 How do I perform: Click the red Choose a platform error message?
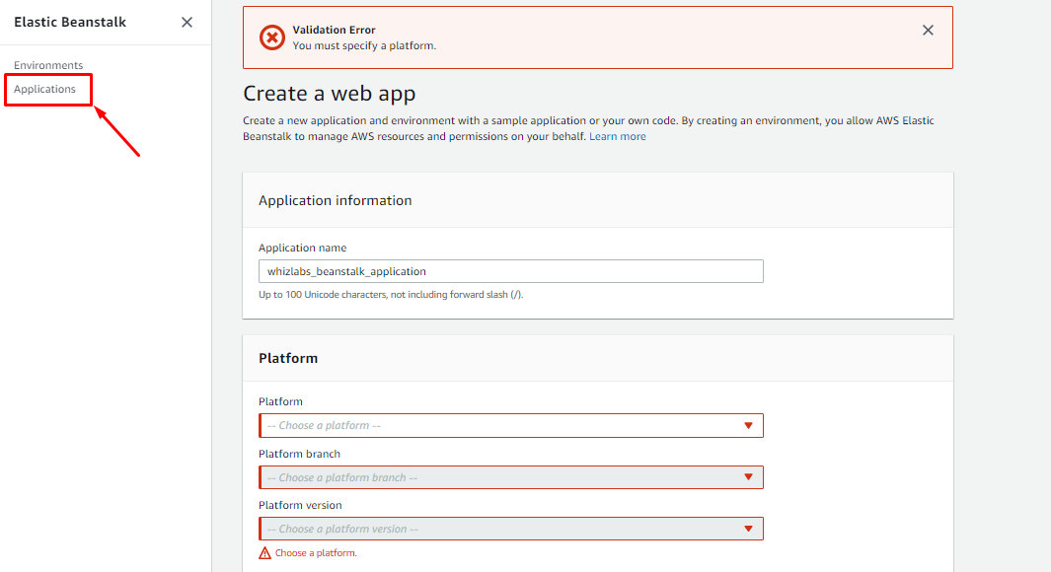[x=316, y=552]
